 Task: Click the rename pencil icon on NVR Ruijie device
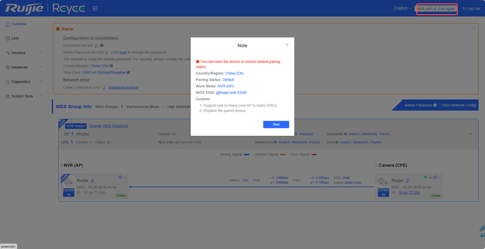pos(93,181)
